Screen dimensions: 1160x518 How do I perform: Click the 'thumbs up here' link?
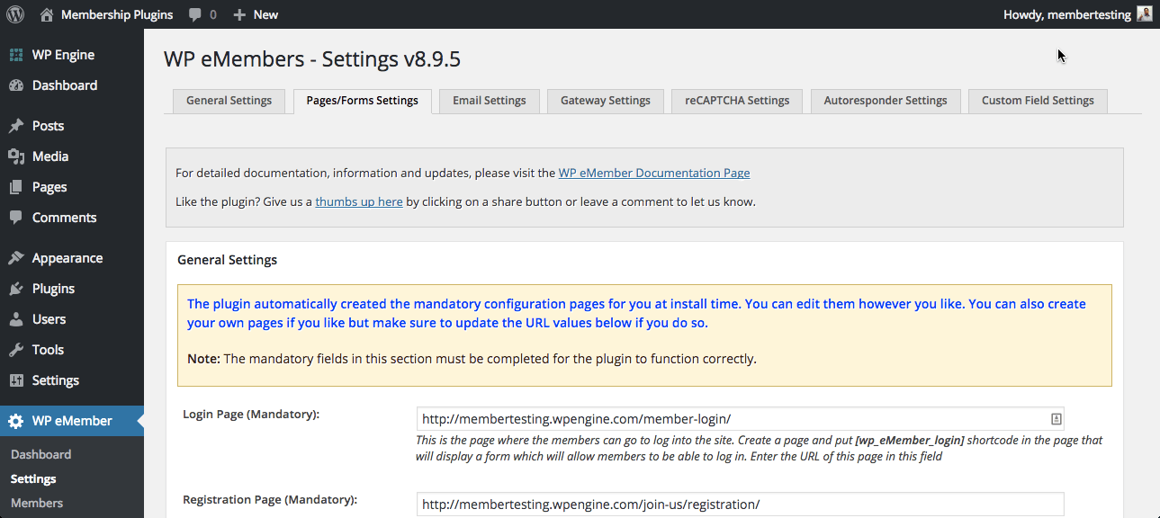point(358,201)
